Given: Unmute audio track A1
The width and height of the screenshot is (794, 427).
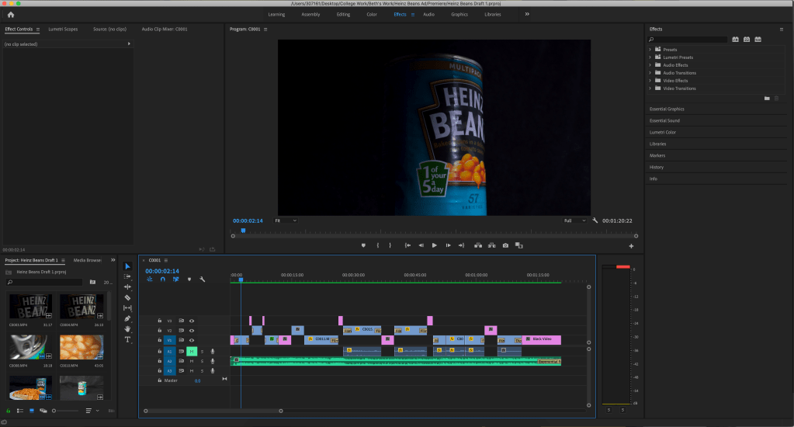Looking at the screenshot, I should (191, 351).
